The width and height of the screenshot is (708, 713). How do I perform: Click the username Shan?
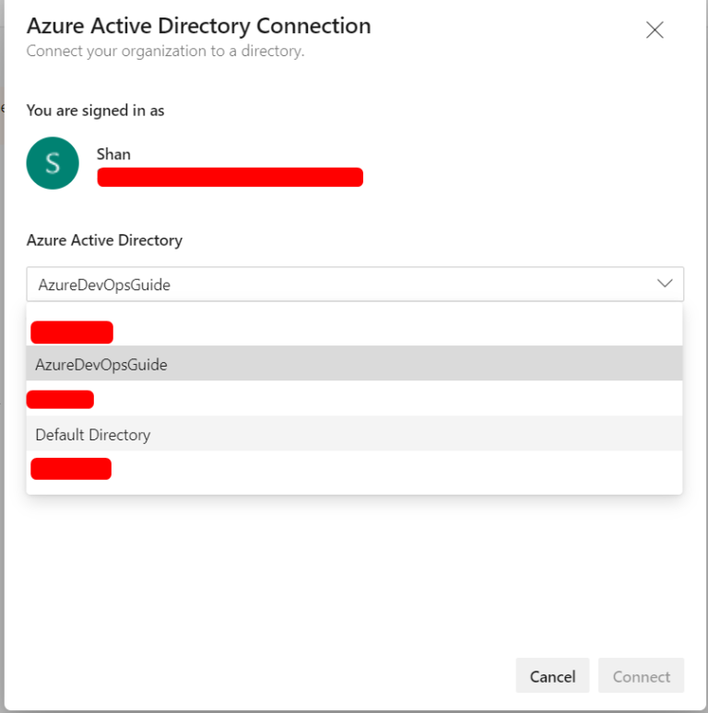(113, 154)
